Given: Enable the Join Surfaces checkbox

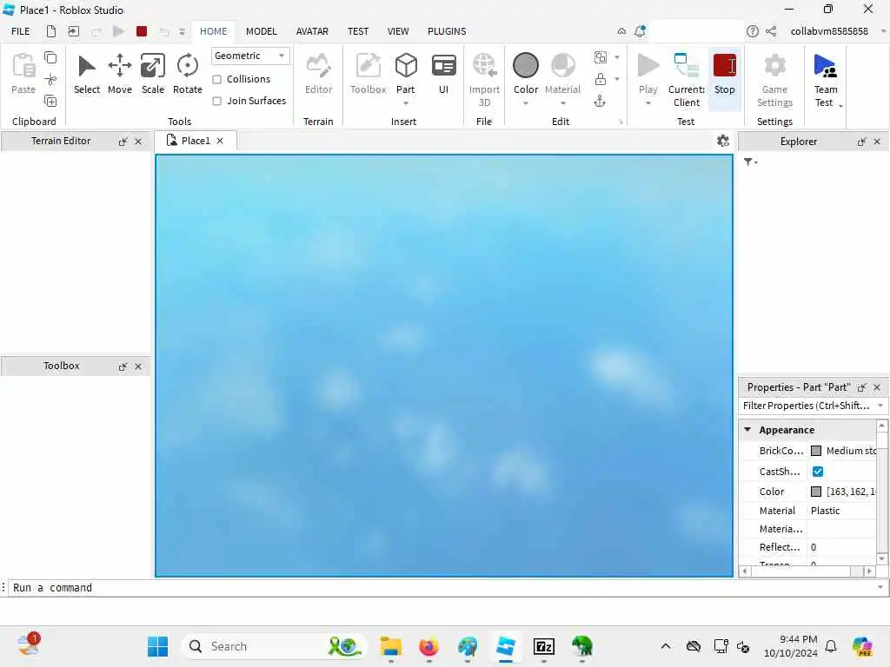Looking at the screenshot, I should point(216,101).
